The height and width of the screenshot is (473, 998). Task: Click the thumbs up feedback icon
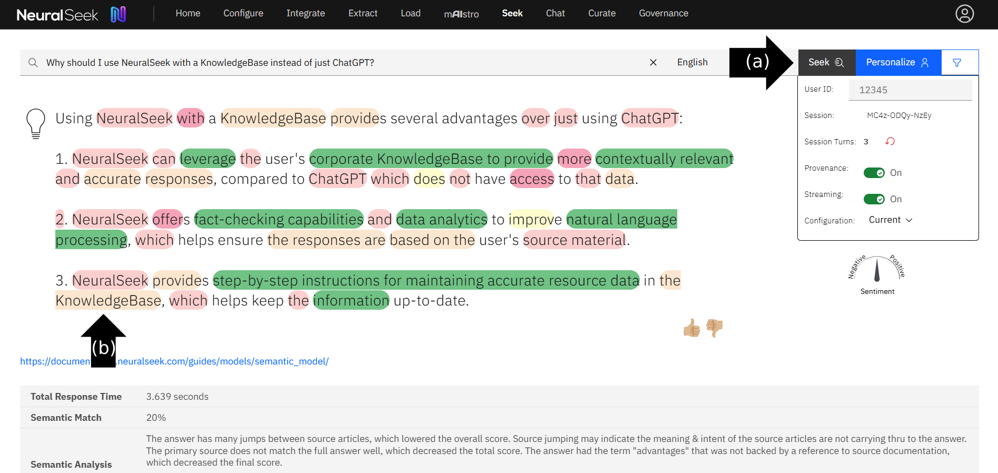tap(691, 328)
